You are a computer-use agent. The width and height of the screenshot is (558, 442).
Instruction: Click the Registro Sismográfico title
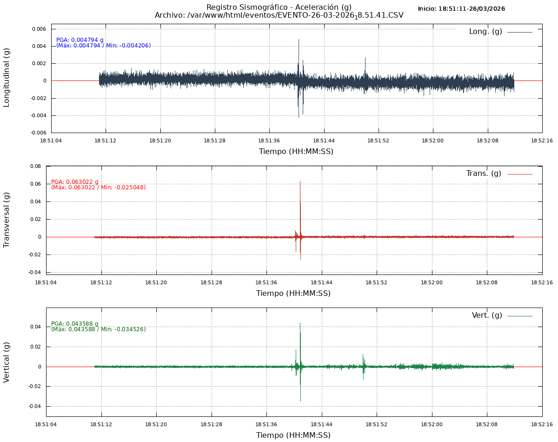tap(279, 7)
